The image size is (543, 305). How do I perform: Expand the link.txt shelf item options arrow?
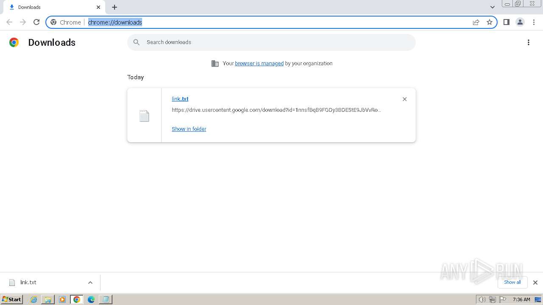90,283
